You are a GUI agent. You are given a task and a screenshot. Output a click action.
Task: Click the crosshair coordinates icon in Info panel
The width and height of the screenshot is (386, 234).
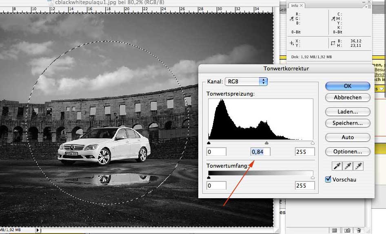[291, 43]
